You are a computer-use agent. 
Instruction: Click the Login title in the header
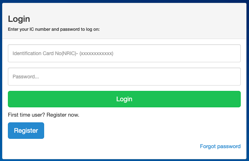pyautogui.click(x=19, y=19)
